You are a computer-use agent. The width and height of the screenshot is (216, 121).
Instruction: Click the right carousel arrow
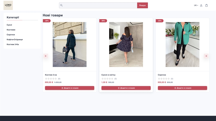206,56
